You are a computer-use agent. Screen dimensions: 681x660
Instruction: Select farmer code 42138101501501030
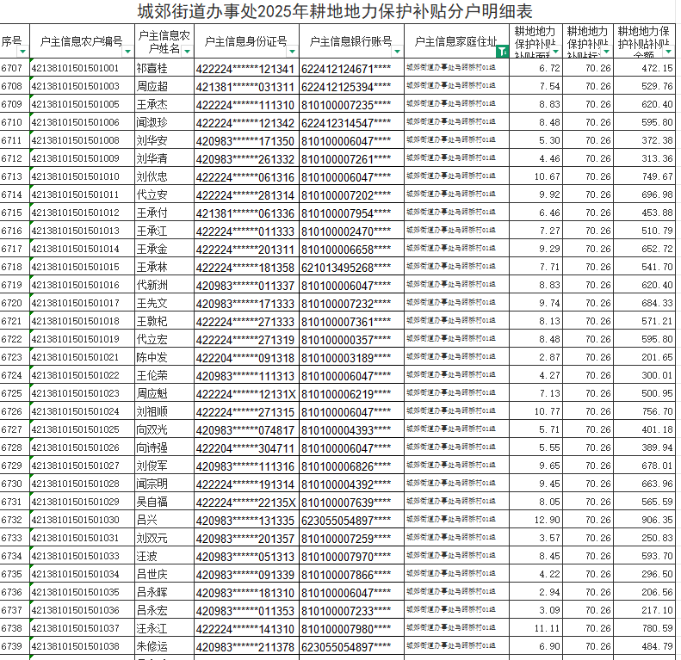point(82,520)
